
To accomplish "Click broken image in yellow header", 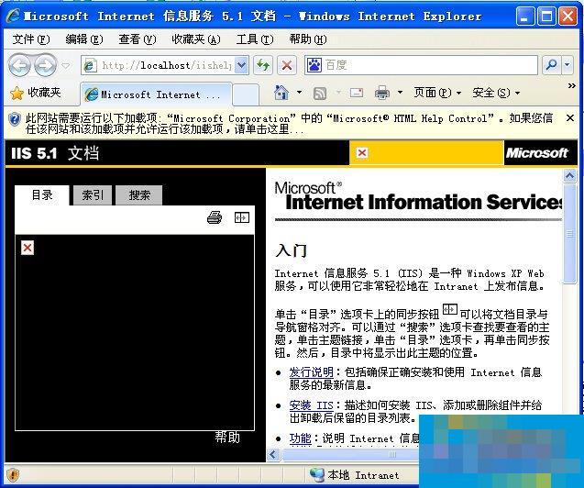I will [x=362, y=153].
